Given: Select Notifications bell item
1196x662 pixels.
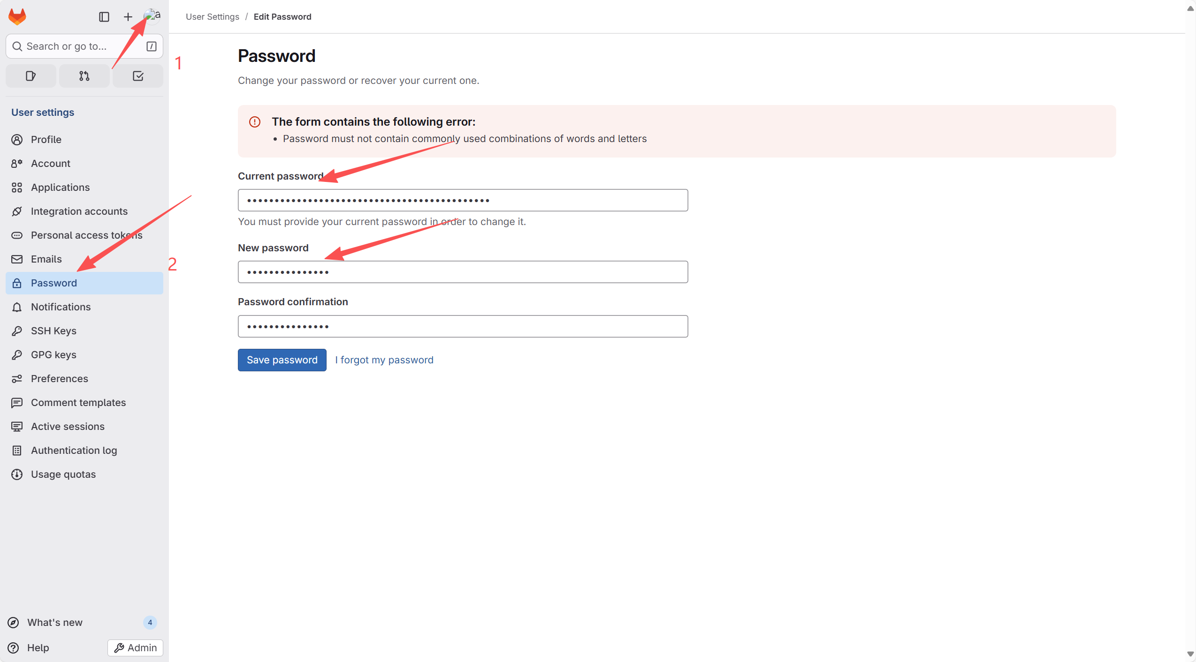Looking at the screenshot, I should click(x=61, y=307).
